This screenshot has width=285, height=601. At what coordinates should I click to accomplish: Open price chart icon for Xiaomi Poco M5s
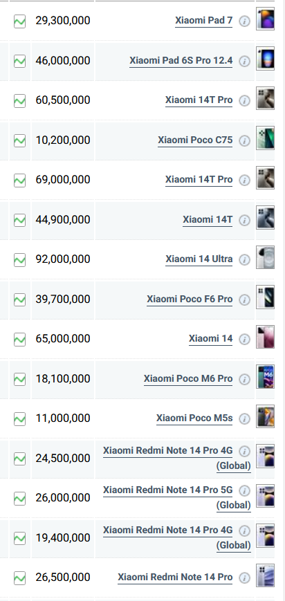(x=19, y=418)
